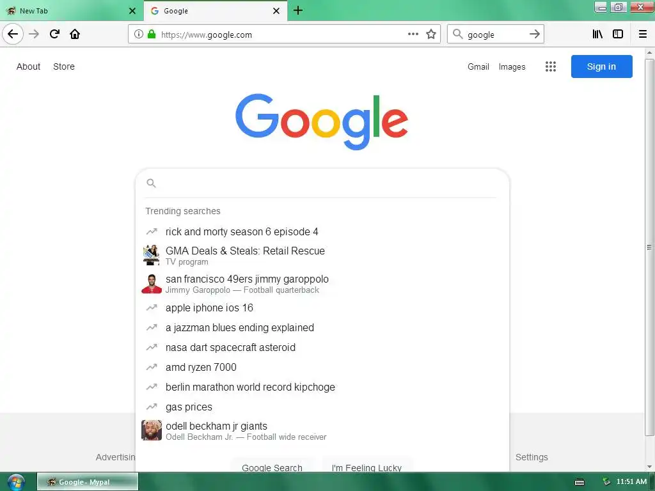Click the GMA Deals & Steals thumbnail

click(x=151, y=255)
